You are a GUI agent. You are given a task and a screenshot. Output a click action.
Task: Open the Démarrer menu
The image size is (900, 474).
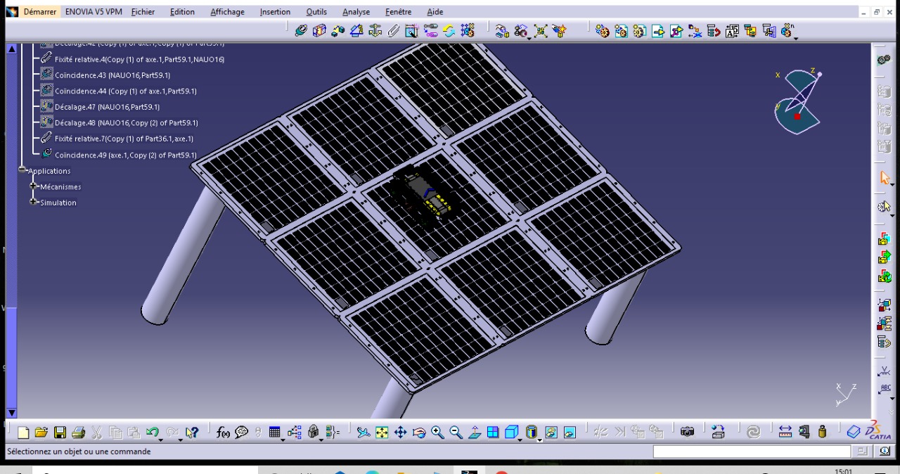[39, 12]
